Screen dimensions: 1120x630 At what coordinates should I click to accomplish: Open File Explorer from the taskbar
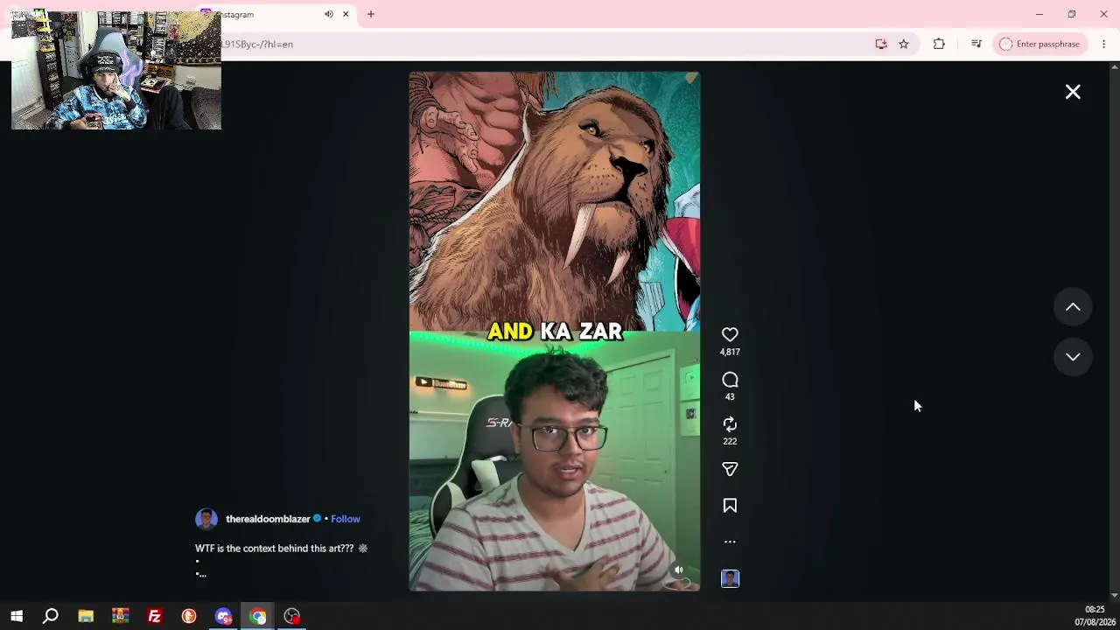pyautogui.click(x=86, y=616)
